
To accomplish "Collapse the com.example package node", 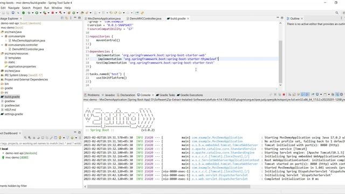I will click(x=2, y=36).
